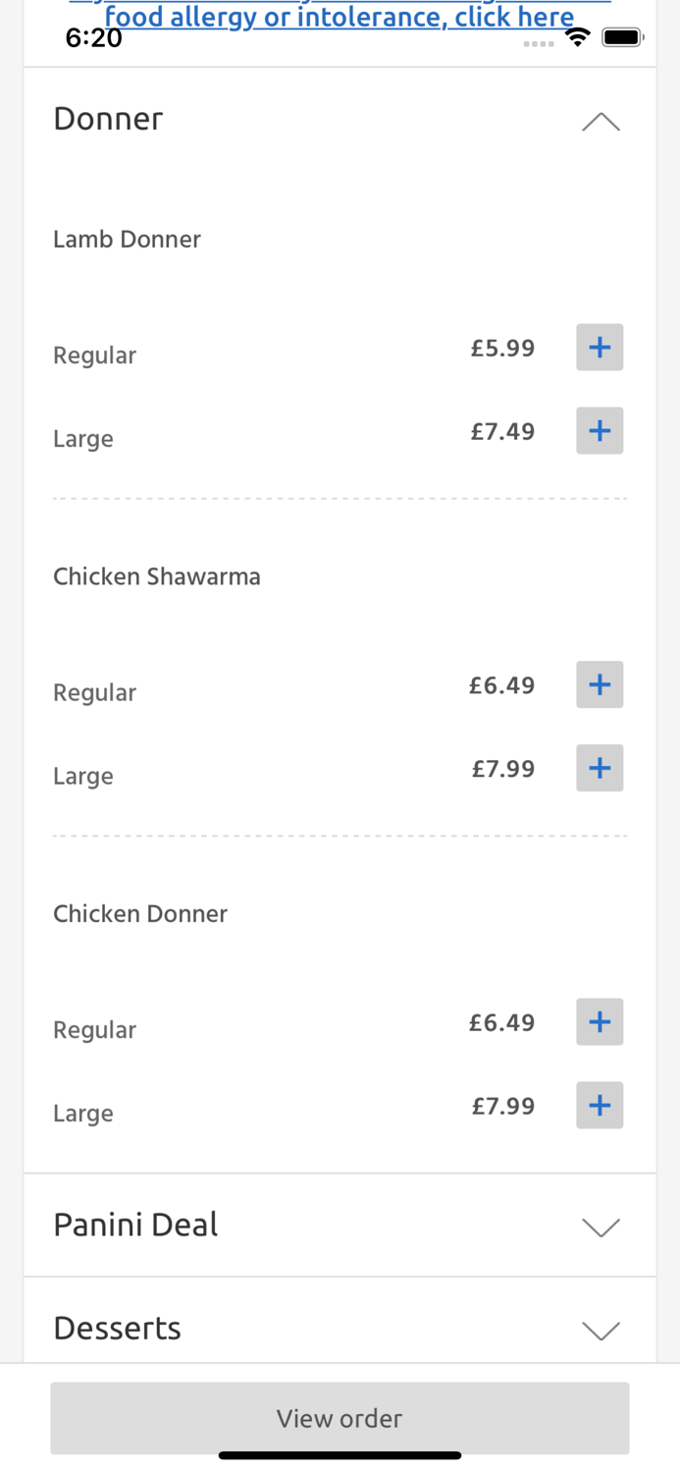Viewport: 680px width, 1473px height.
Task: Open the food allergy information link
Action: click(340, 16)
